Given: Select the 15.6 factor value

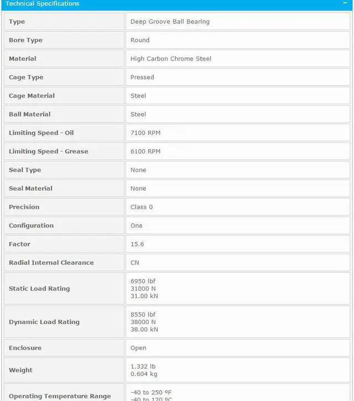Looking at the screenshot, I should tap(137, 244).
